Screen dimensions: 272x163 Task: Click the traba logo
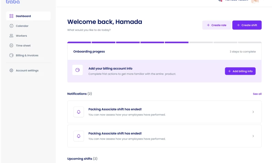(x=13, y=2)
